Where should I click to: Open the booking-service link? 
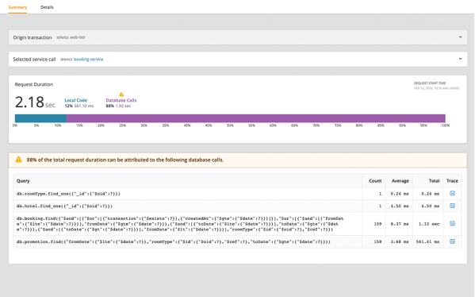point(89,60)
